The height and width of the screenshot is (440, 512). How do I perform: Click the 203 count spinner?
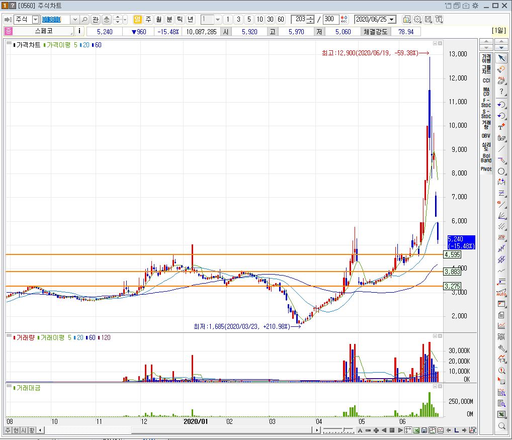310,20
